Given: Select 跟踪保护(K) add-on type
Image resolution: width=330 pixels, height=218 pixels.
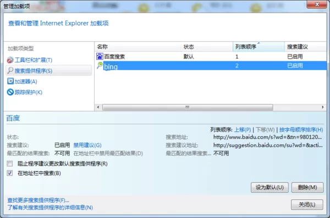Looking at the screenshot, I should click(28, 92).
